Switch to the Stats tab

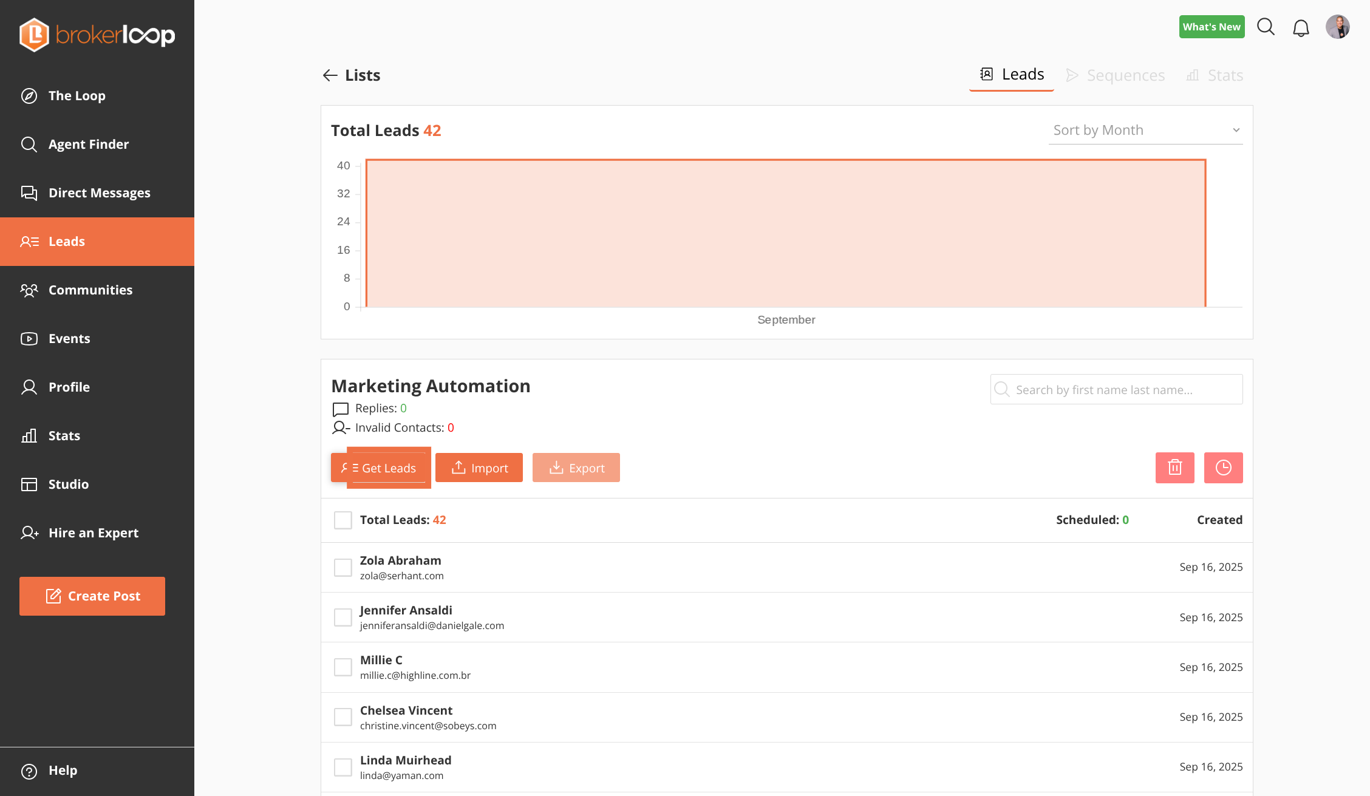pos(1215,75)
